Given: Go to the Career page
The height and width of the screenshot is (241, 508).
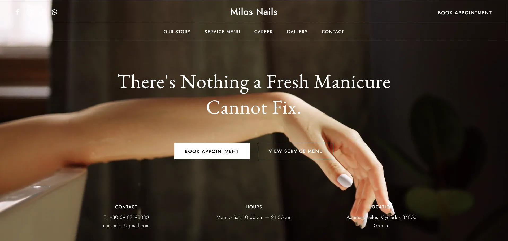Looking at the screenshot, I should coord(263,32).
